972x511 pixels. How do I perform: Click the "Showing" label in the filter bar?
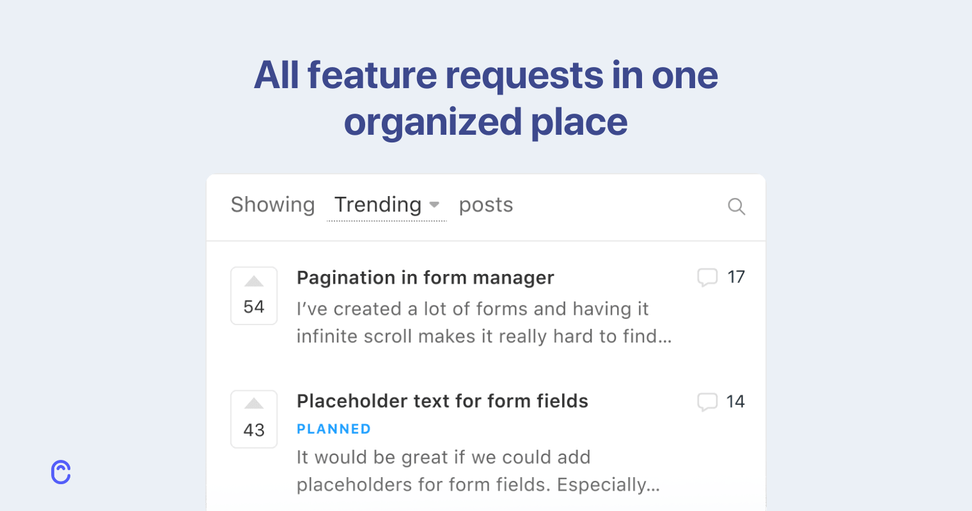272,205
